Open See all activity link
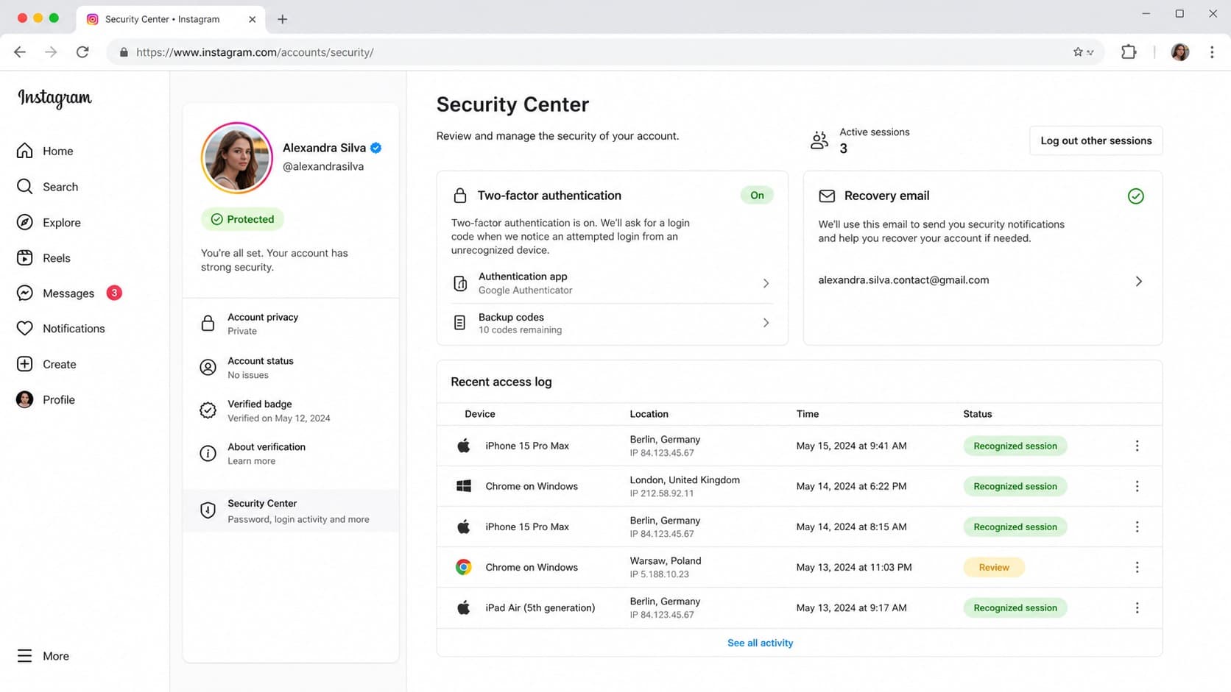The width and height of the screenshot is (1231, 692). [x=760, y=643]
